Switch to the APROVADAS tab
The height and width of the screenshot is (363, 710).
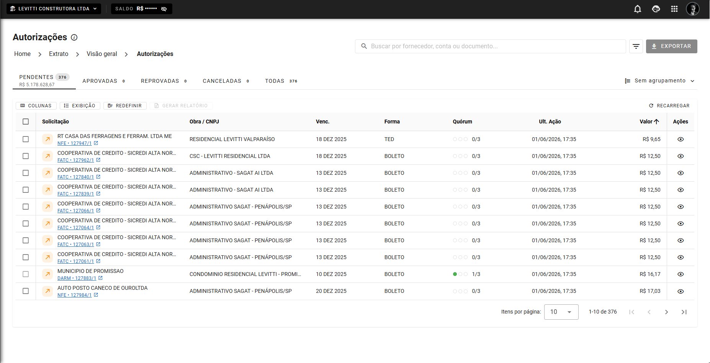104,81
